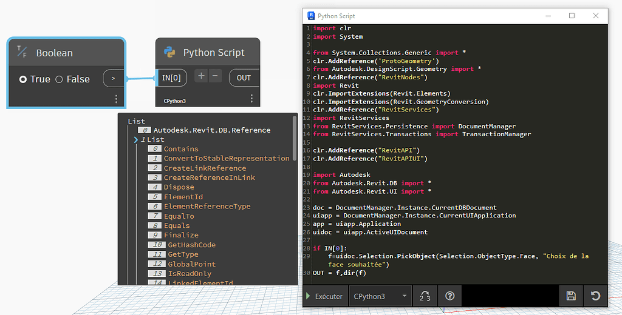This screenshot has width=622, height=315.
Task: Select the CreateLinkReference list item
Action: tap(205, 168)
